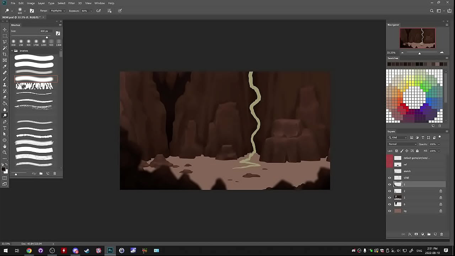Image resolution: width=455 pixels, height=256 pixels.
Task: Select the Path Selection tool
Action: pyautogui.click(x=5, y=134)
